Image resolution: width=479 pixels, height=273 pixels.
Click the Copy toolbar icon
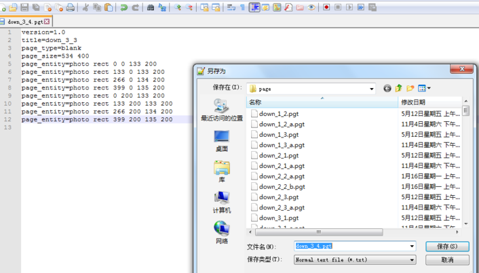(x=97, y=7)
